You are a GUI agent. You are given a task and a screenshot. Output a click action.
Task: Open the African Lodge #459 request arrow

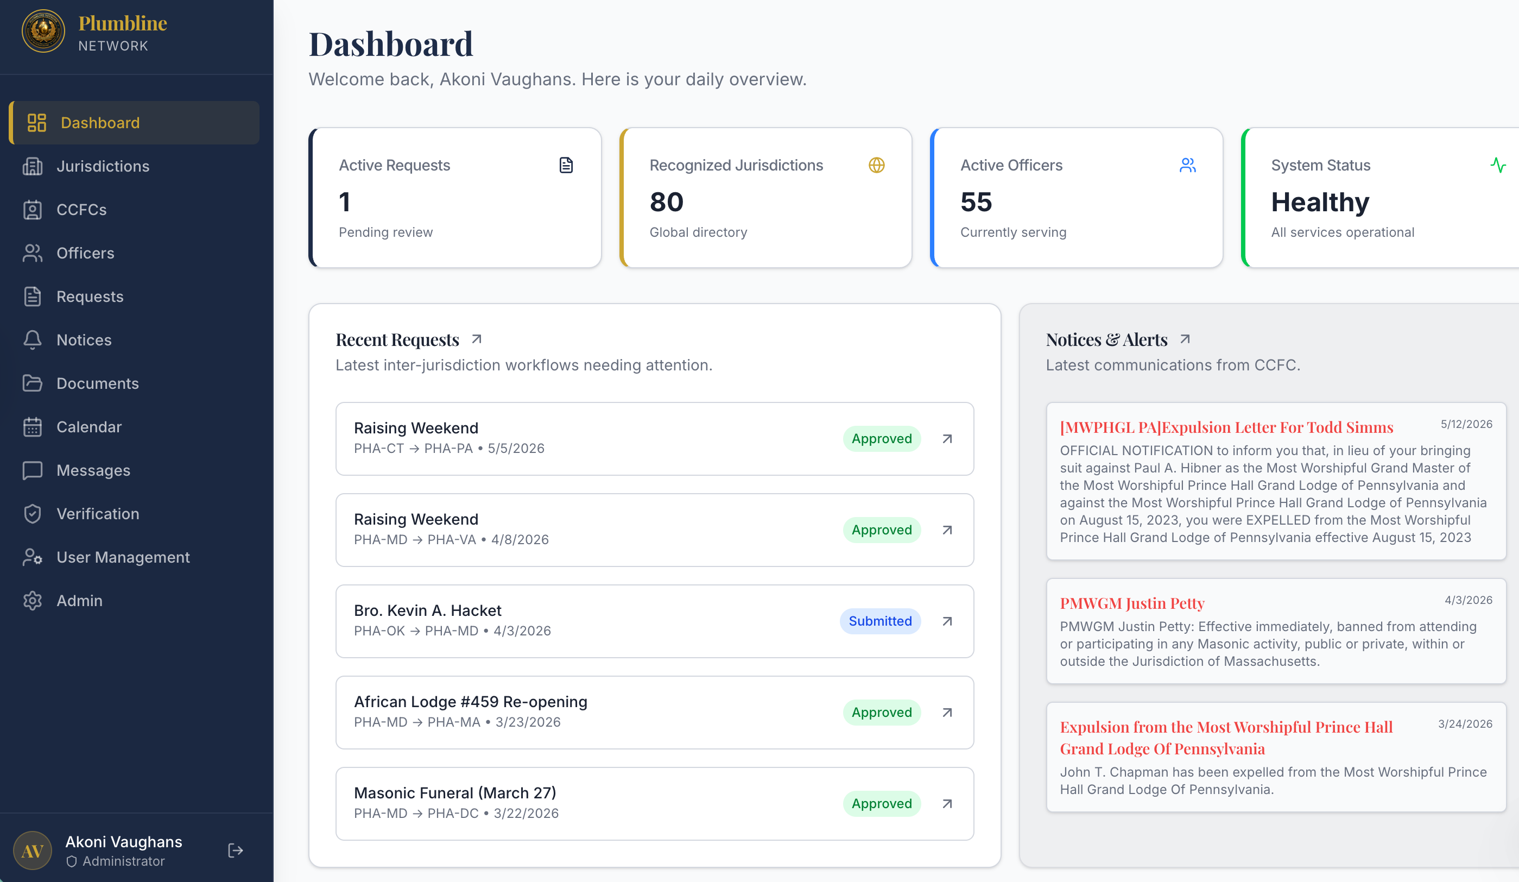[947, 713]
